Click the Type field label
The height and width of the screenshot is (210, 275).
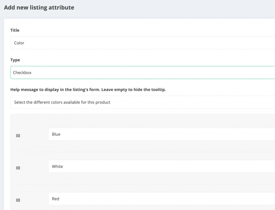(x=15, y=60)
